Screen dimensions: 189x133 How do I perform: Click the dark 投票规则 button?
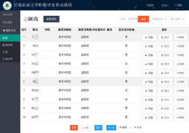click(x=51, y=19)
